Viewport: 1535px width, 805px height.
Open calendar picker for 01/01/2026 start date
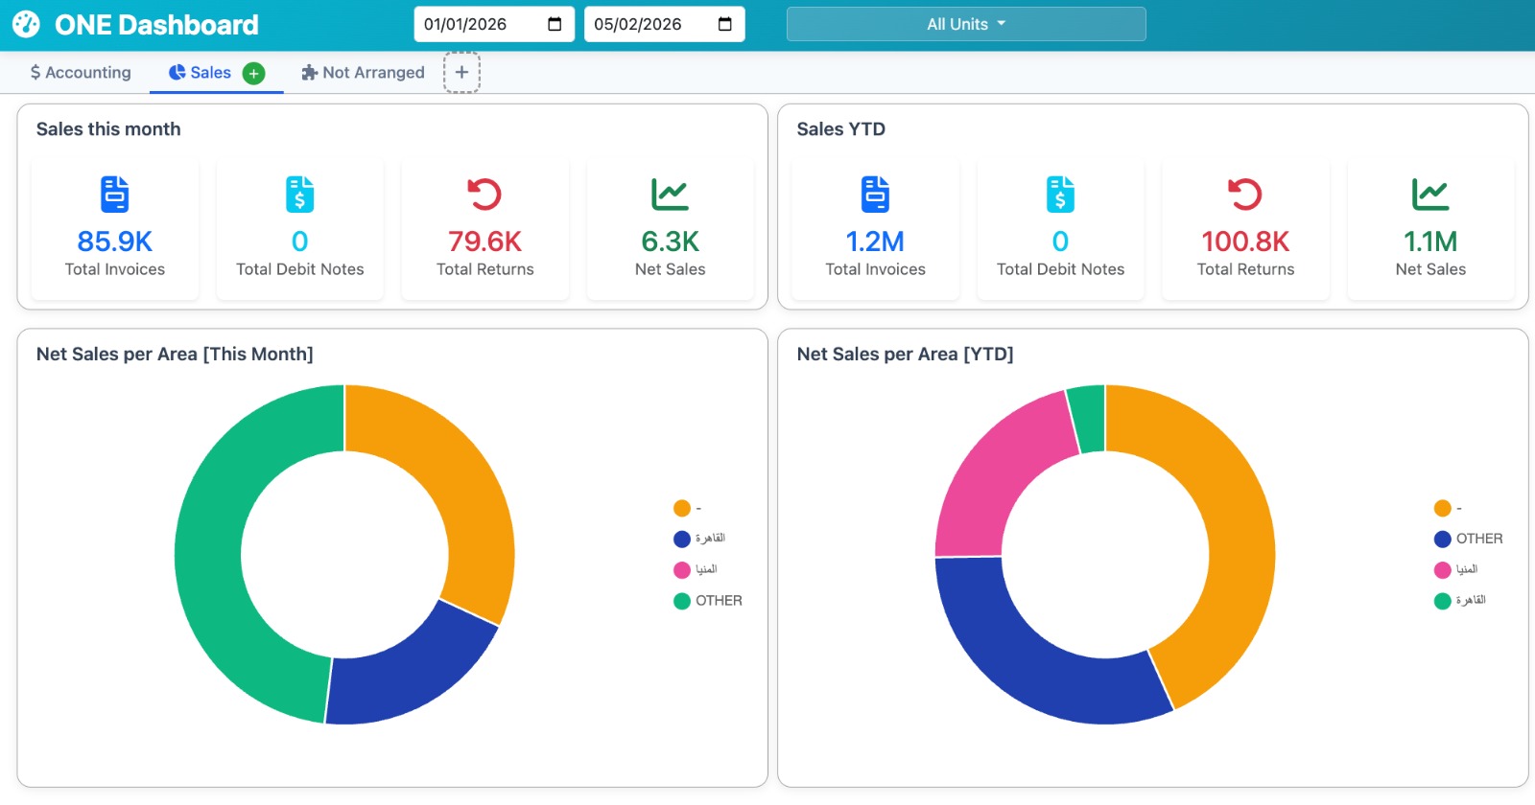coord(555,24)
